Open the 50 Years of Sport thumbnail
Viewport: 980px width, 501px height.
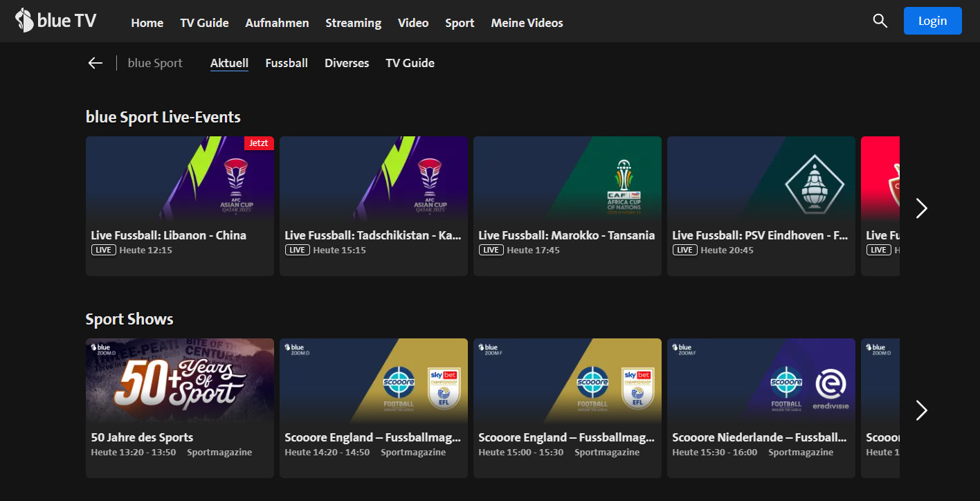(180, 380)
